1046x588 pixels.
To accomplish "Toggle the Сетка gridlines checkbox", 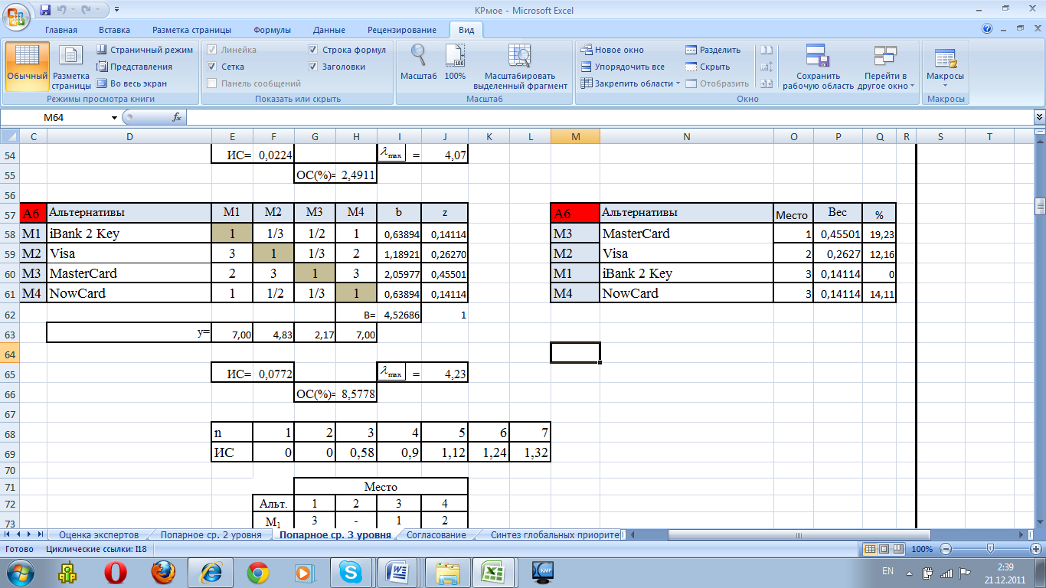I will point(213,67).
